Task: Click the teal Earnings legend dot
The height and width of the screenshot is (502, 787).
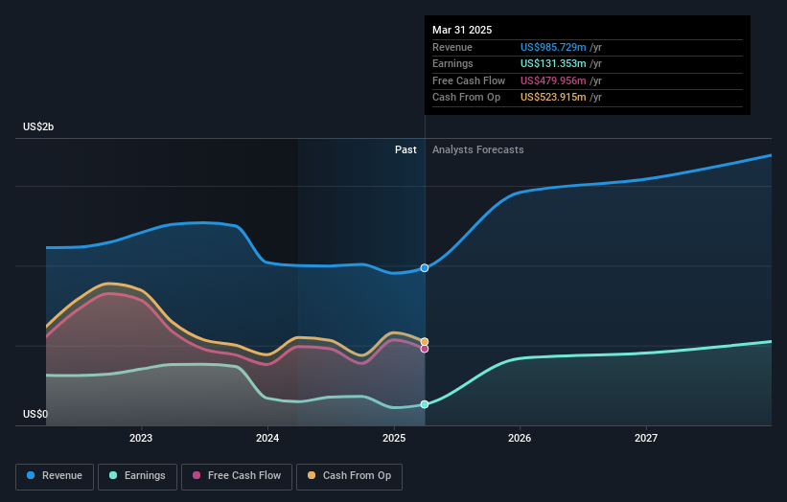Action: click(113, 475)
